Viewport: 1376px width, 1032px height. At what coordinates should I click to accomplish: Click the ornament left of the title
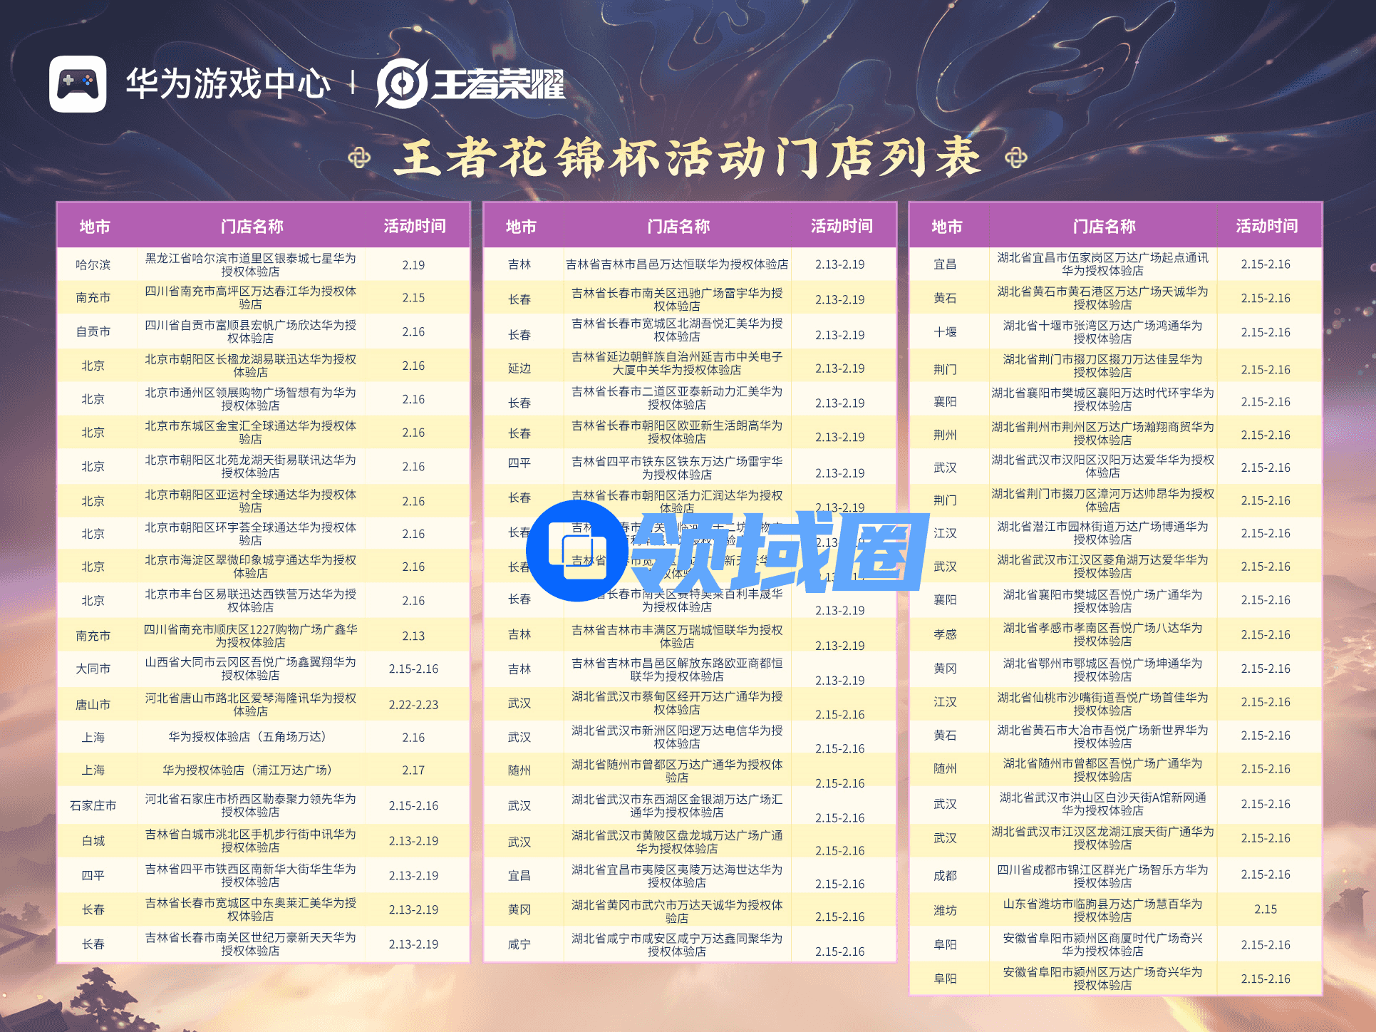pyautogui.click(x=359, y=158)
